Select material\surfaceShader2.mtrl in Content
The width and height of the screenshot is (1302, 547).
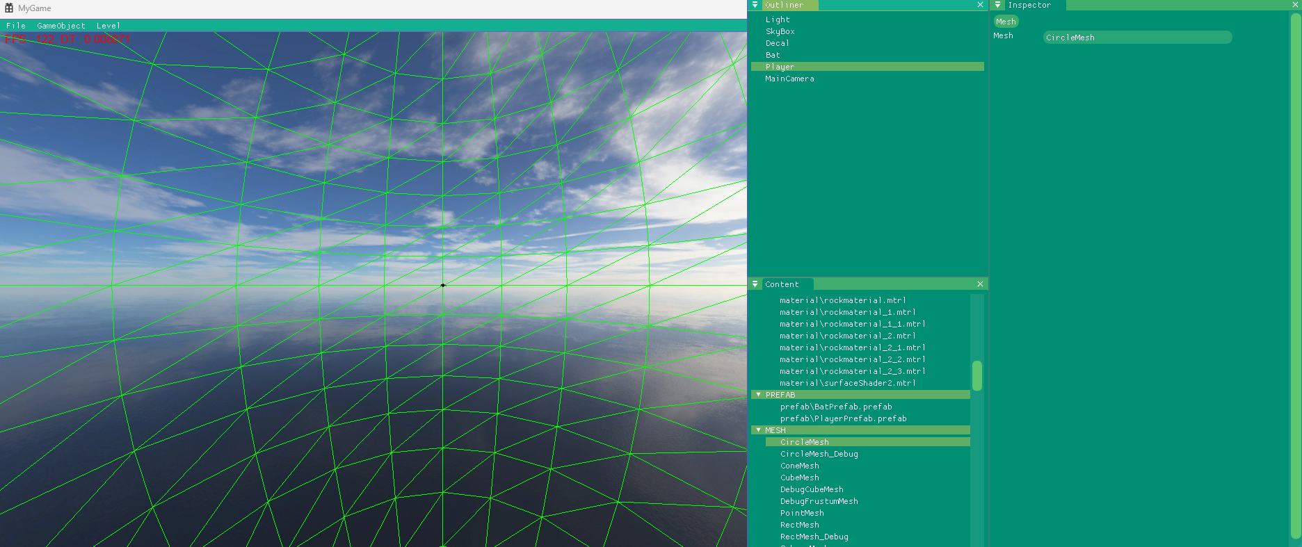click(847, 383)
